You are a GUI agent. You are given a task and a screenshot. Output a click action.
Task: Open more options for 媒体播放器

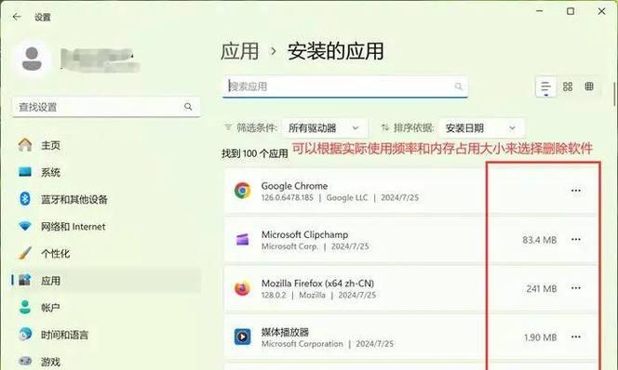click(x=576, y=337)
